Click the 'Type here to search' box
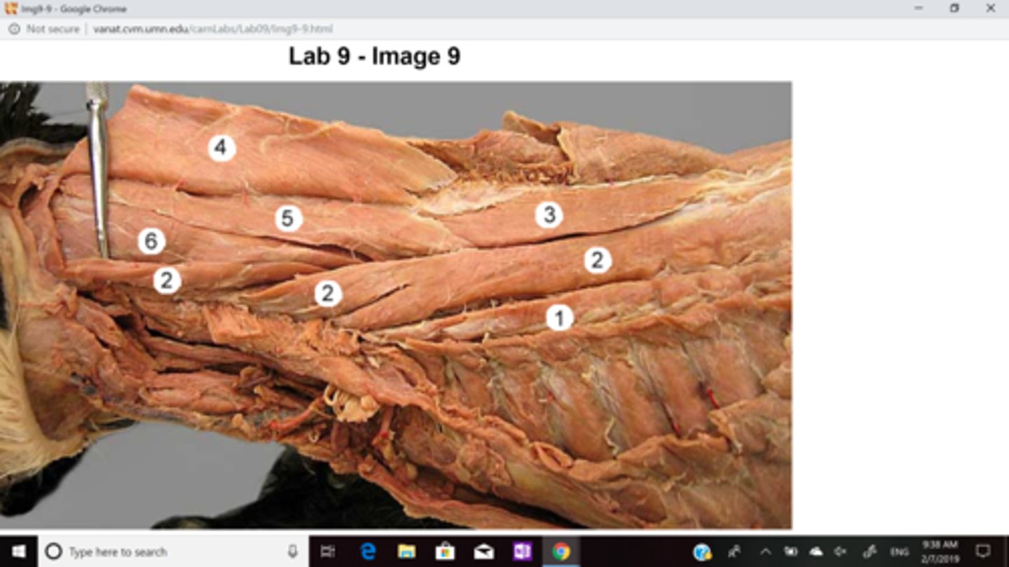 pos(173,552)
